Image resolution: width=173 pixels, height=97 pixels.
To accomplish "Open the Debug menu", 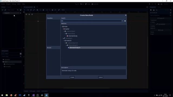I will point(14,4).
